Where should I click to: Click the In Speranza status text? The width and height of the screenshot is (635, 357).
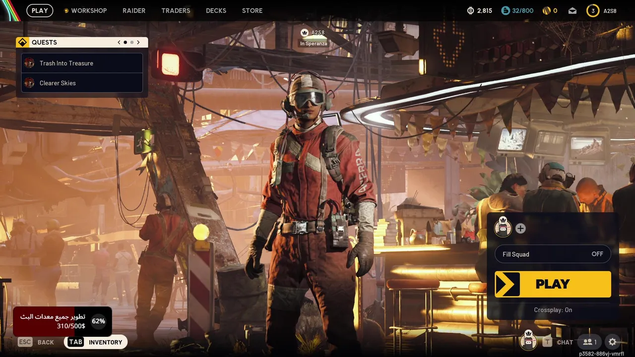click(x=314, y=44)
